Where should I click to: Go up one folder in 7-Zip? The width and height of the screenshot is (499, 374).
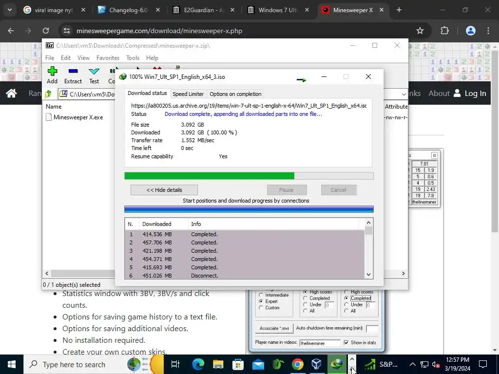(48, 94)
